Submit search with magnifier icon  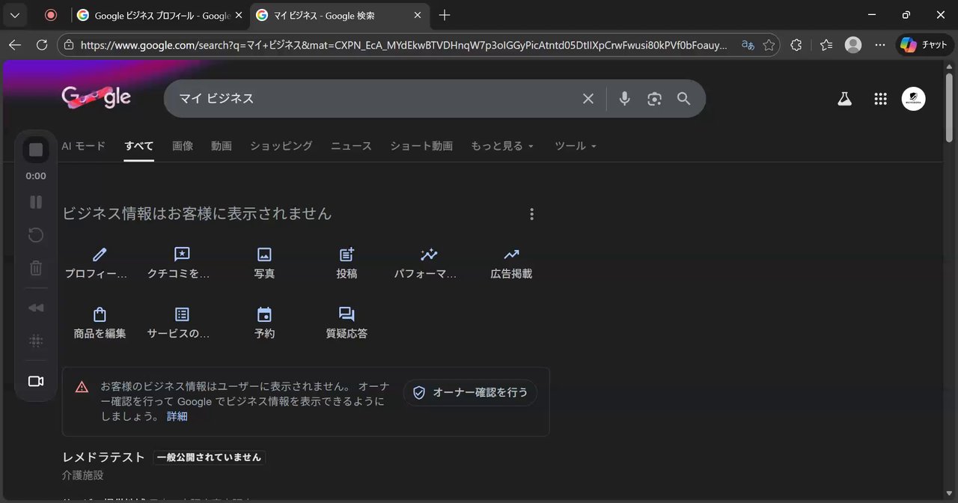click(684, 99)
